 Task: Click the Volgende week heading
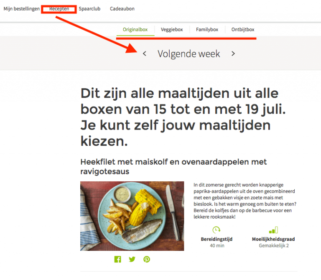pyautogui.click(x=189, y=54)
